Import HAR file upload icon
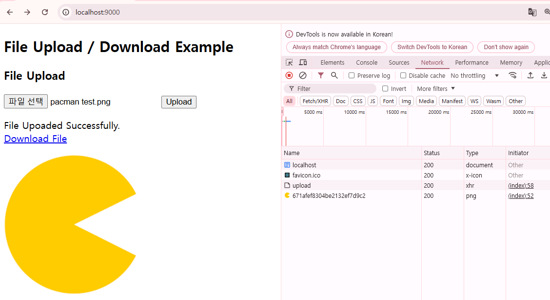Viewport: 550px width, 300px height. pos(530,75)
